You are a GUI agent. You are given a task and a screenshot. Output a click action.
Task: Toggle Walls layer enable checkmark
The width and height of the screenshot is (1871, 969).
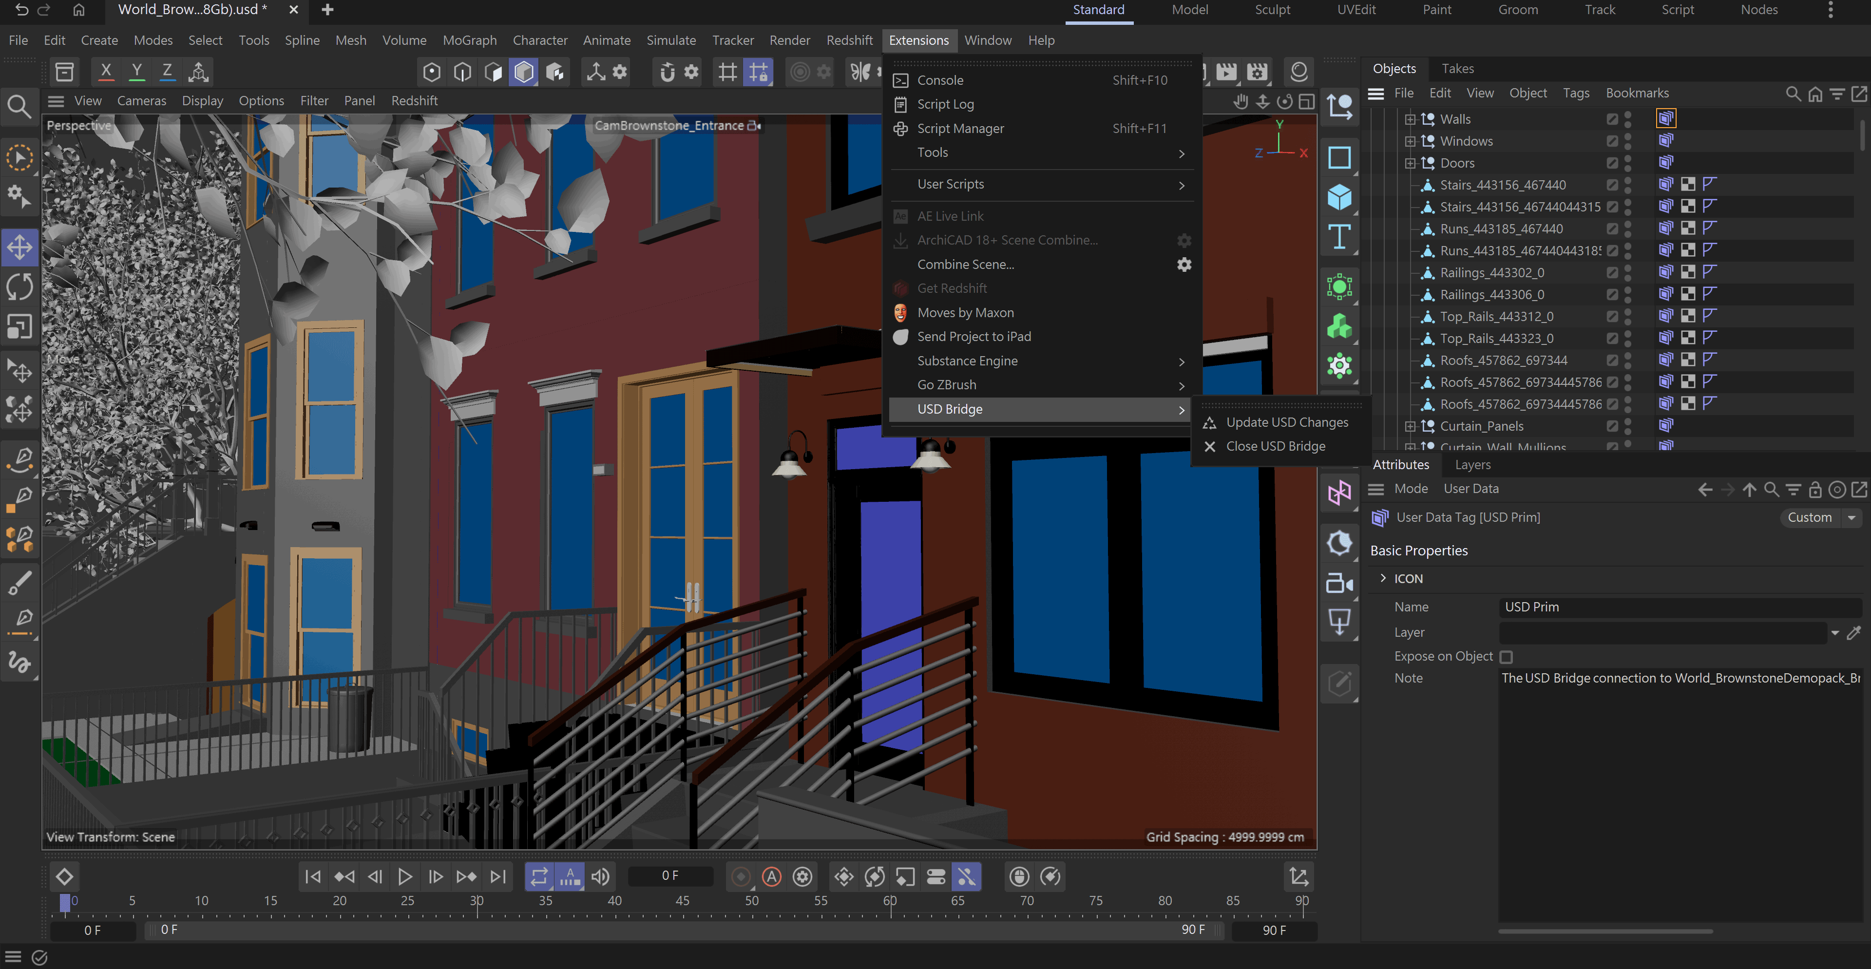click(x=1612, y=119)
